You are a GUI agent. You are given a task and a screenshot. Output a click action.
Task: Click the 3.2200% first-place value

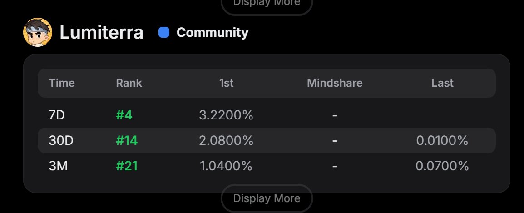tap(226, 115)
